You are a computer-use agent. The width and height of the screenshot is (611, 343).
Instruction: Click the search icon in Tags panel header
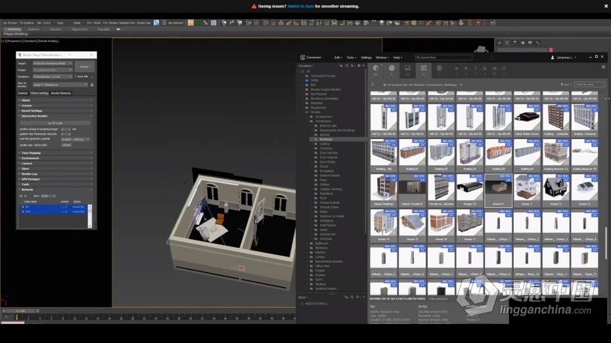pos(352,297)
